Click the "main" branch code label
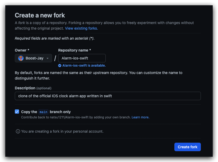This screenshot has width=218, height=162. (x=43, y=112)
